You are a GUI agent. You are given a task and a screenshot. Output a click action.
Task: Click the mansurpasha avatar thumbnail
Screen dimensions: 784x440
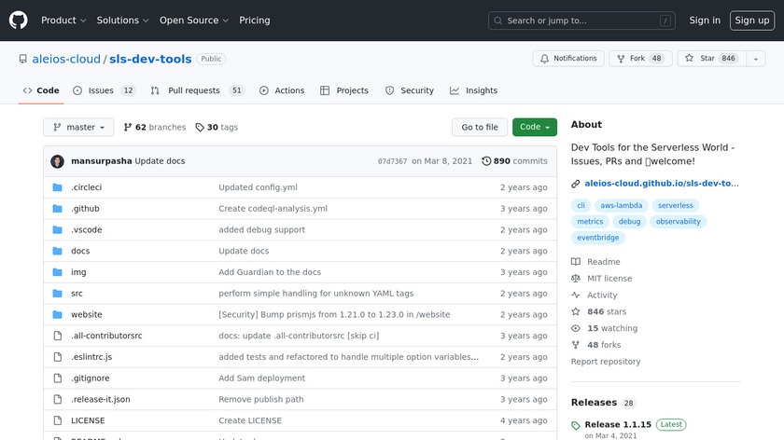coord(57,161)
